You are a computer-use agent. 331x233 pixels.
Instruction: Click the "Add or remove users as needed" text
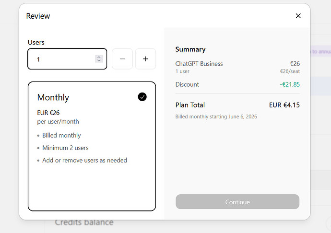[84, 160]
